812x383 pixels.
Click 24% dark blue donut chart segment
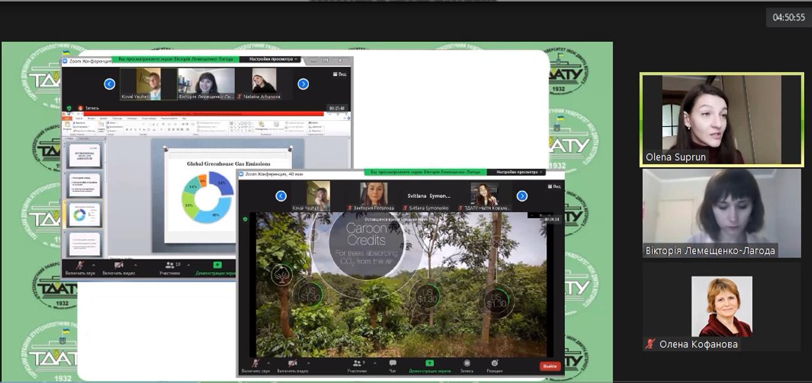[223, 182]
